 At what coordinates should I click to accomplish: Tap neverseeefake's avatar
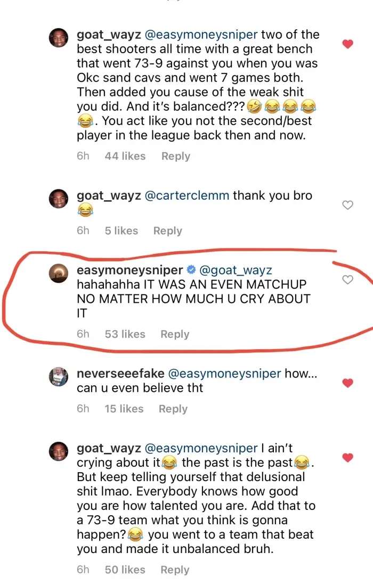(59, 376)
